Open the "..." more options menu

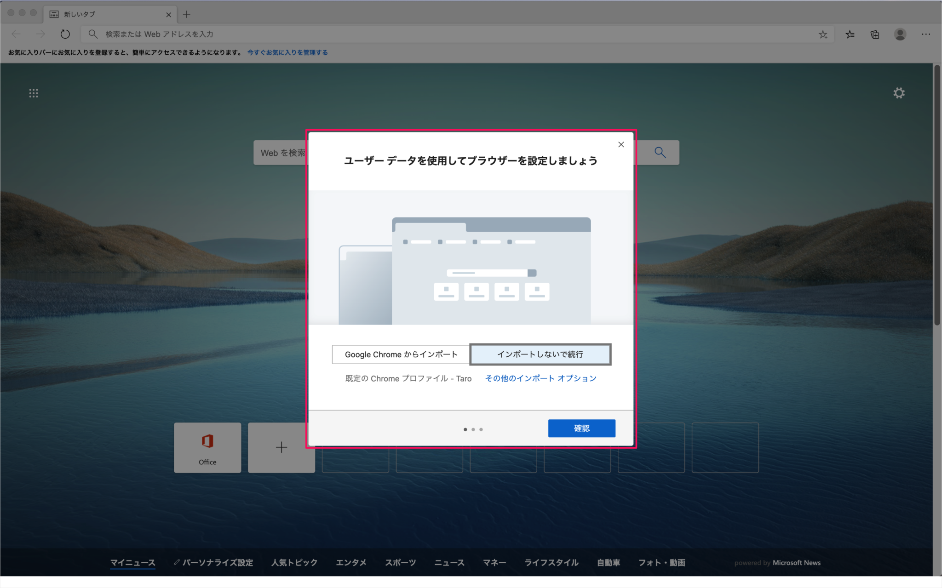(925, 34)
